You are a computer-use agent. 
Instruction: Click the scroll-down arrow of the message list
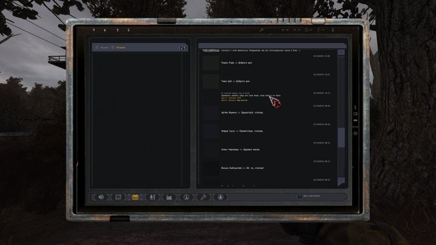(341, 181)
